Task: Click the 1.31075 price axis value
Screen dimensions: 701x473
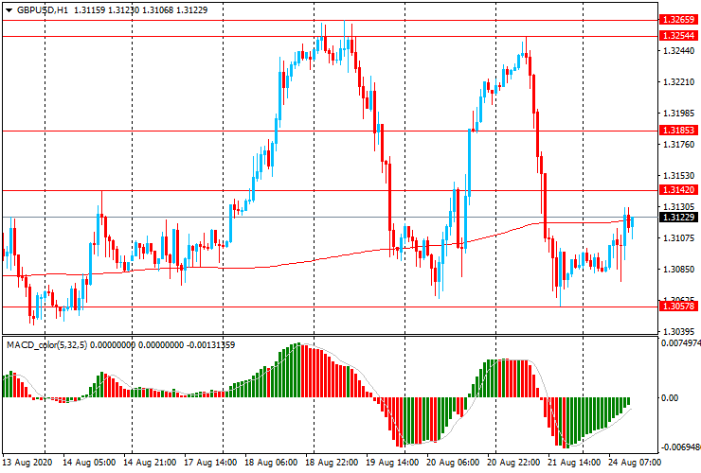Action: point(679,238)
